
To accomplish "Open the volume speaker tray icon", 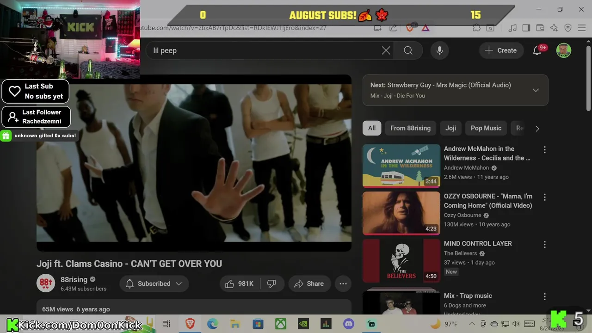I will 516,324.
